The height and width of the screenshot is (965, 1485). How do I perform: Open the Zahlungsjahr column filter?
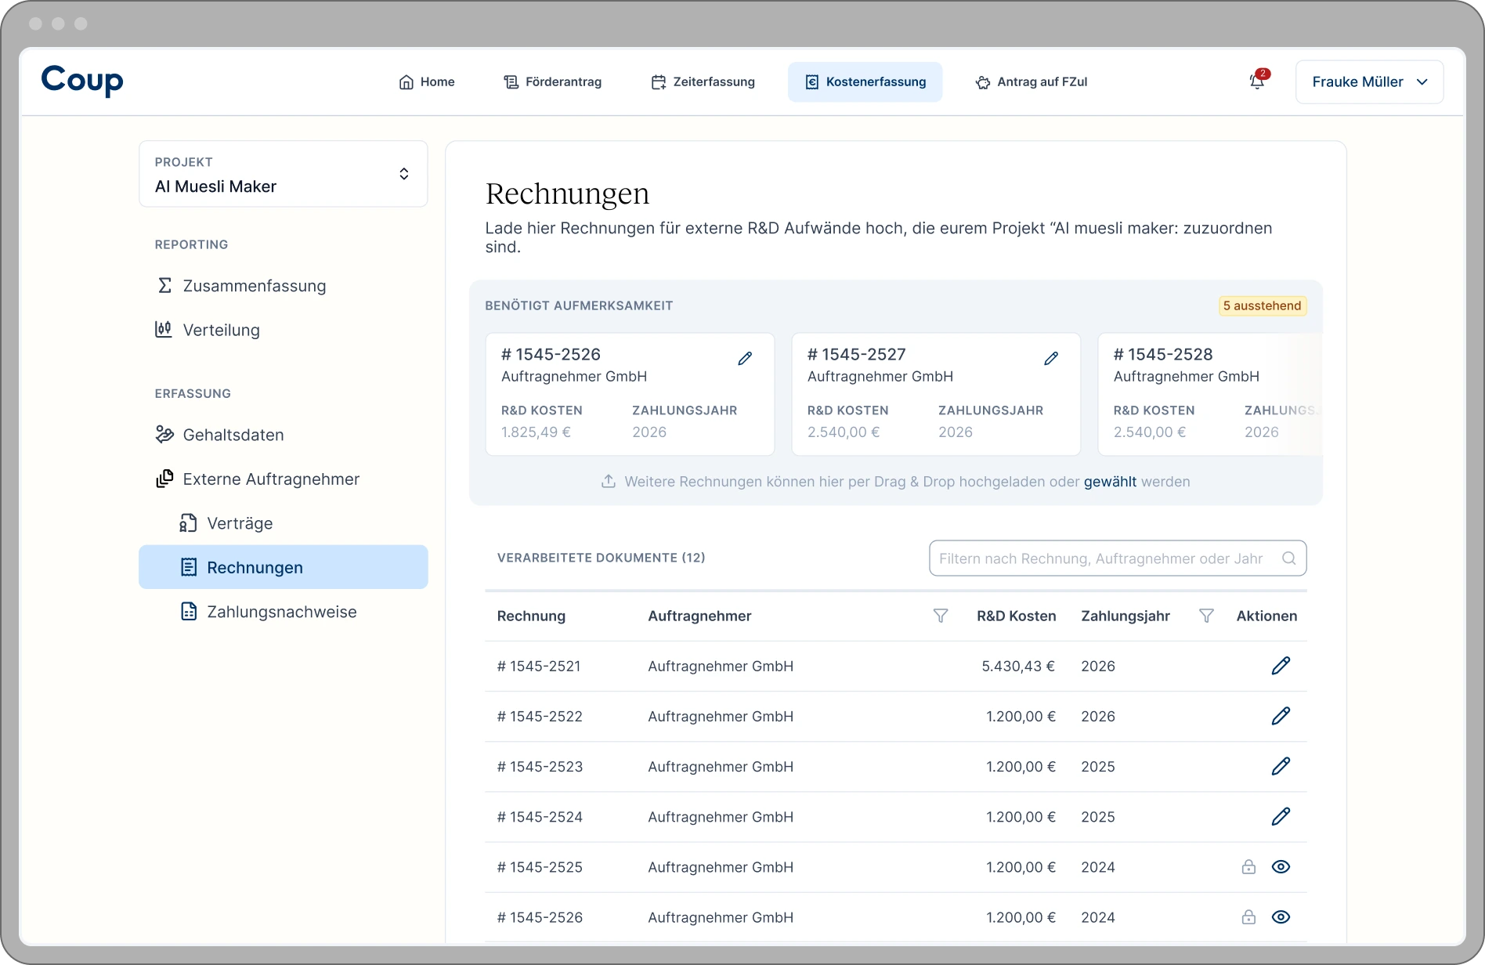[x=1206, y=616]
